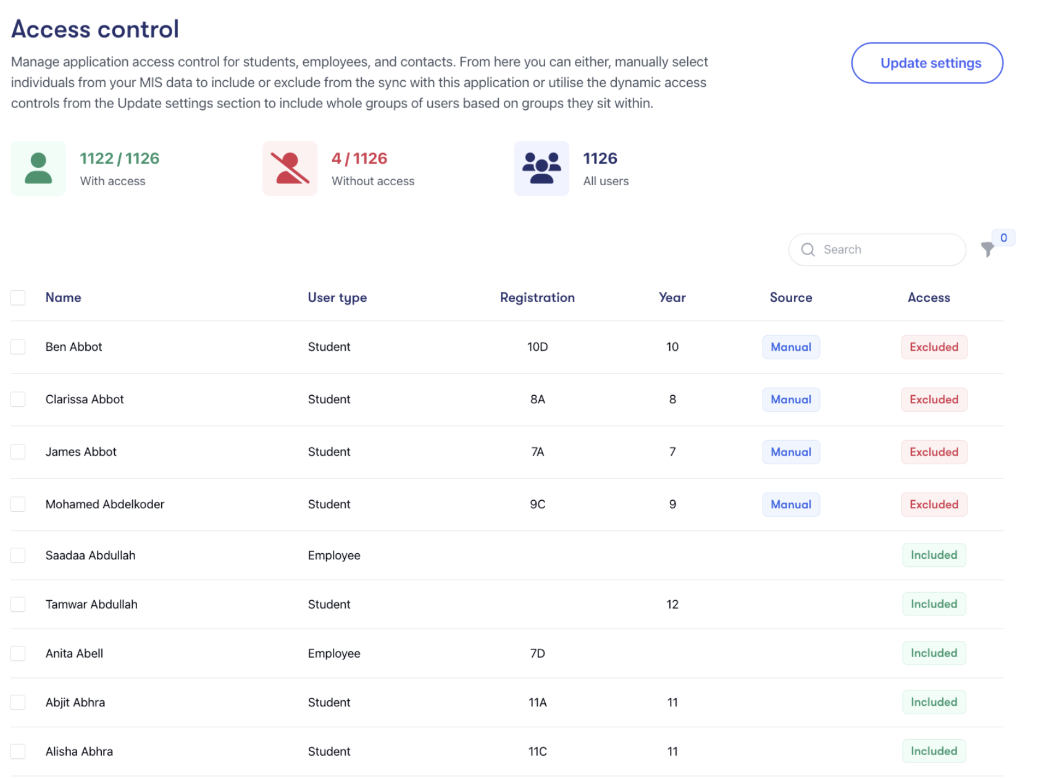Screen dimensions: 1041x778
Task: Click the 4 / 1126 Without access count
Action: [x=359, y=159]
